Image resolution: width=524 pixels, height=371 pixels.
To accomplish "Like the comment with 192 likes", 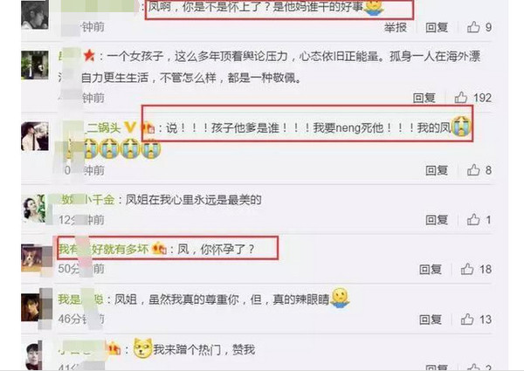I will [x=460, y=98].
